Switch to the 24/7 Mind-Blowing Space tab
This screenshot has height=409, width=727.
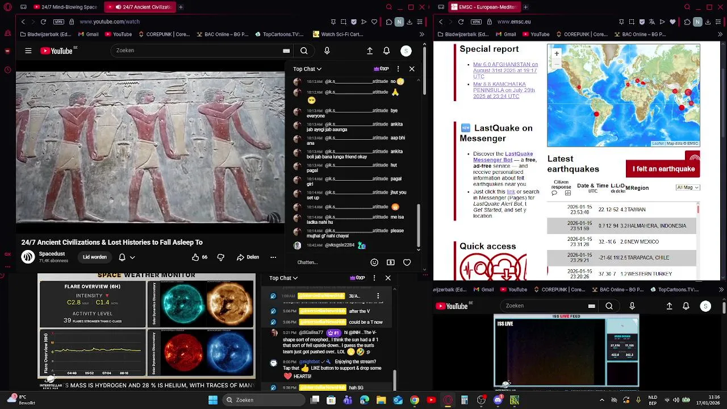click(65, 7)
